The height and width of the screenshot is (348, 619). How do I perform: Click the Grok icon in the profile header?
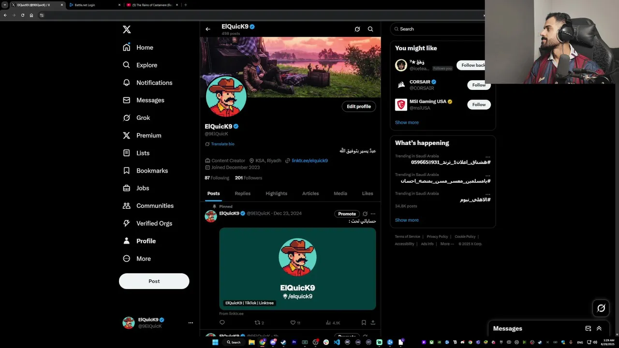click(x=357, y=29)
